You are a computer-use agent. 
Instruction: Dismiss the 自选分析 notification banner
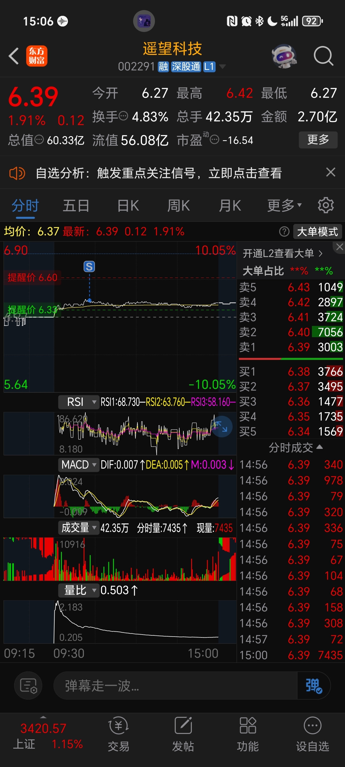pos(330,172)
